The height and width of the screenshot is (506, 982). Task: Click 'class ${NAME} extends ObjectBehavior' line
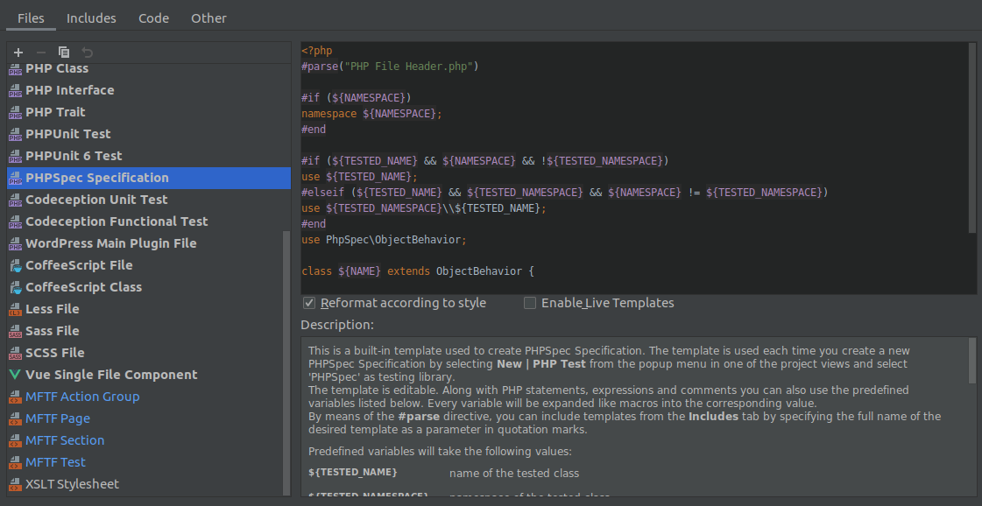click(x=417, y=271)
